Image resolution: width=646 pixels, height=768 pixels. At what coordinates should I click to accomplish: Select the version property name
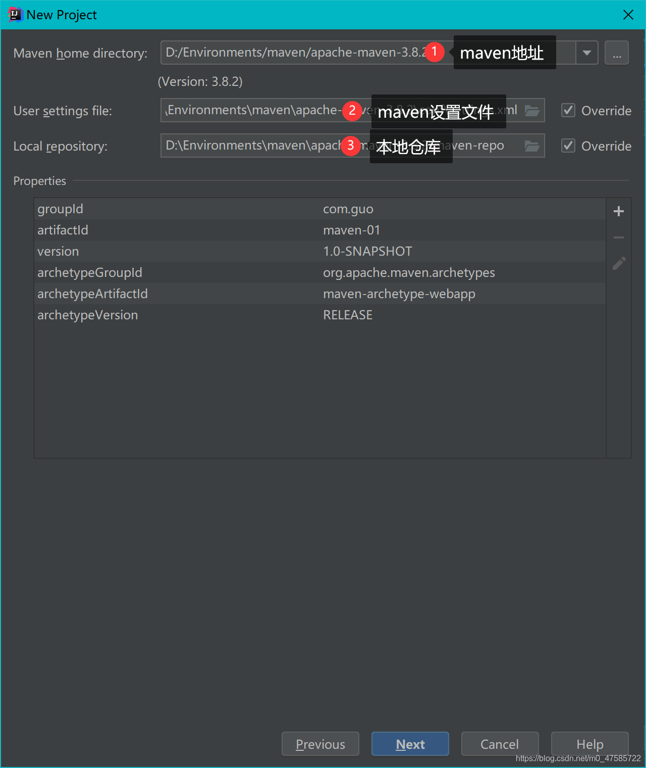(x=58, y=251)
